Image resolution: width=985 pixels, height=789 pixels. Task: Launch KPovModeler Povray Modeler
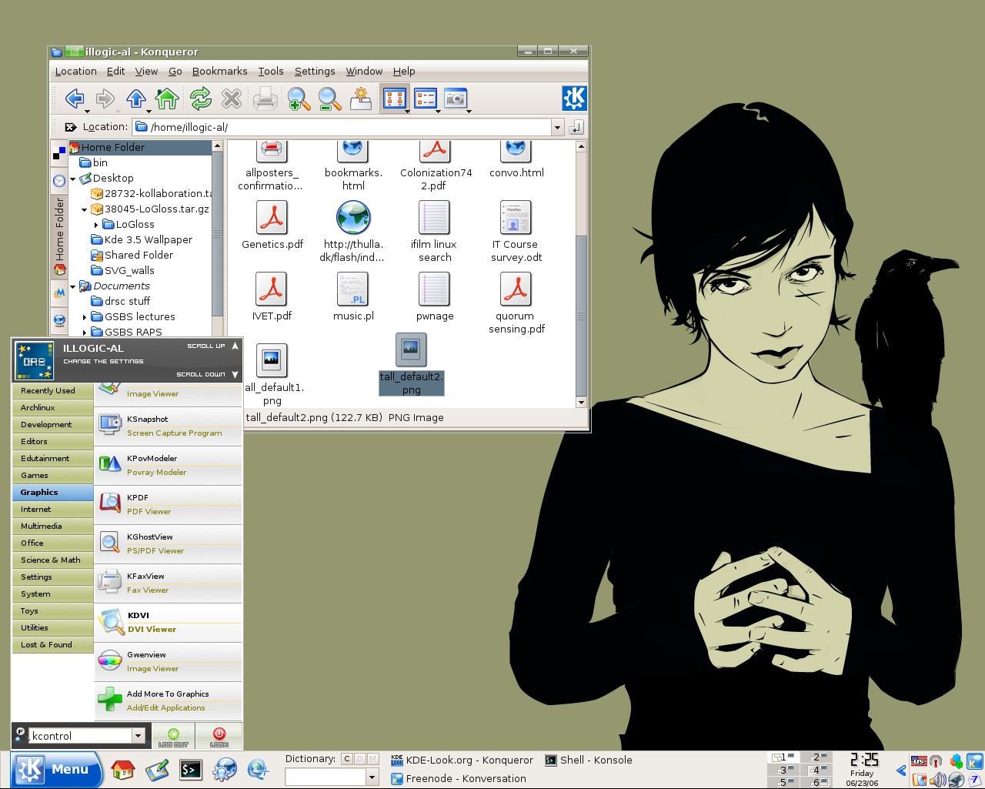(x=169, y=465)
